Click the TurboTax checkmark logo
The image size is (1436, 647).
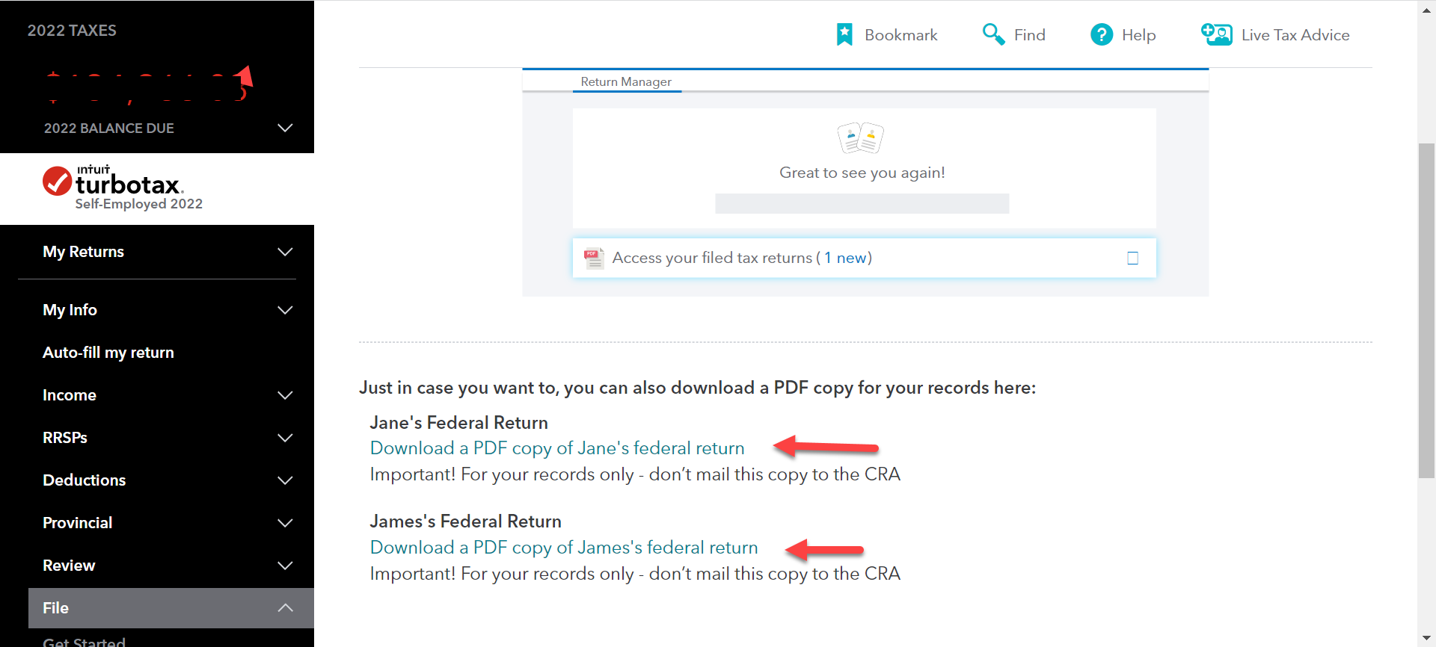point(58,181)
